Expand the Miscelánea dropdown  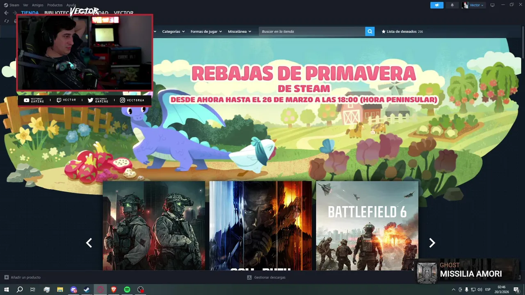[240, 32]
